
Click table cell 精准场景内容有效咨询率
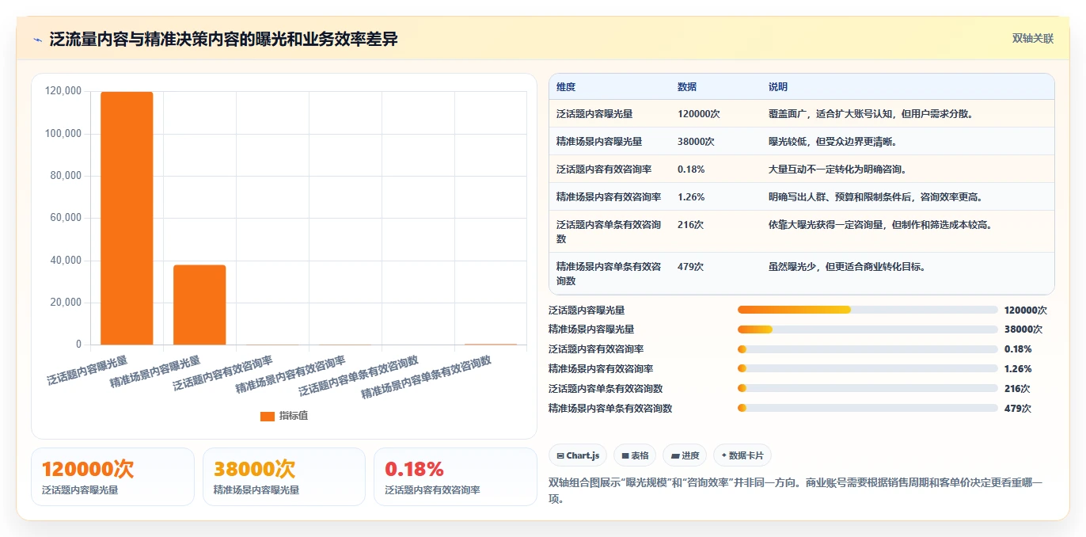click(609, 196)
